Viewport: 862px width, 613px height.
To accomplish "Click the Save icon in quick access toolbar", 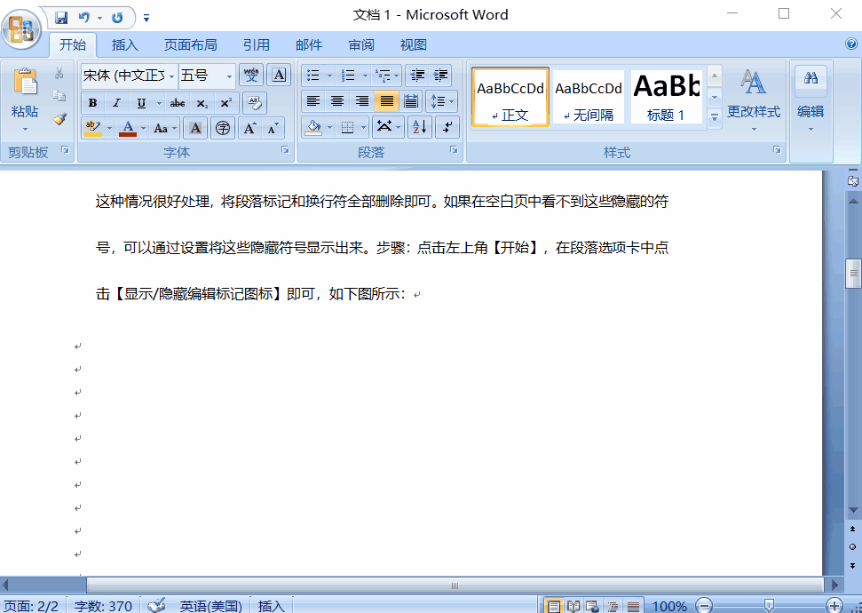I will click(61, 17).
